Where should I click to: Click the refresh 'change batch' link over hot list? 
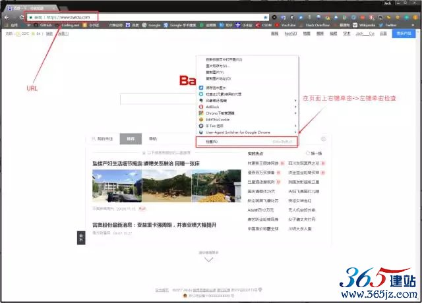click(314, 153)
